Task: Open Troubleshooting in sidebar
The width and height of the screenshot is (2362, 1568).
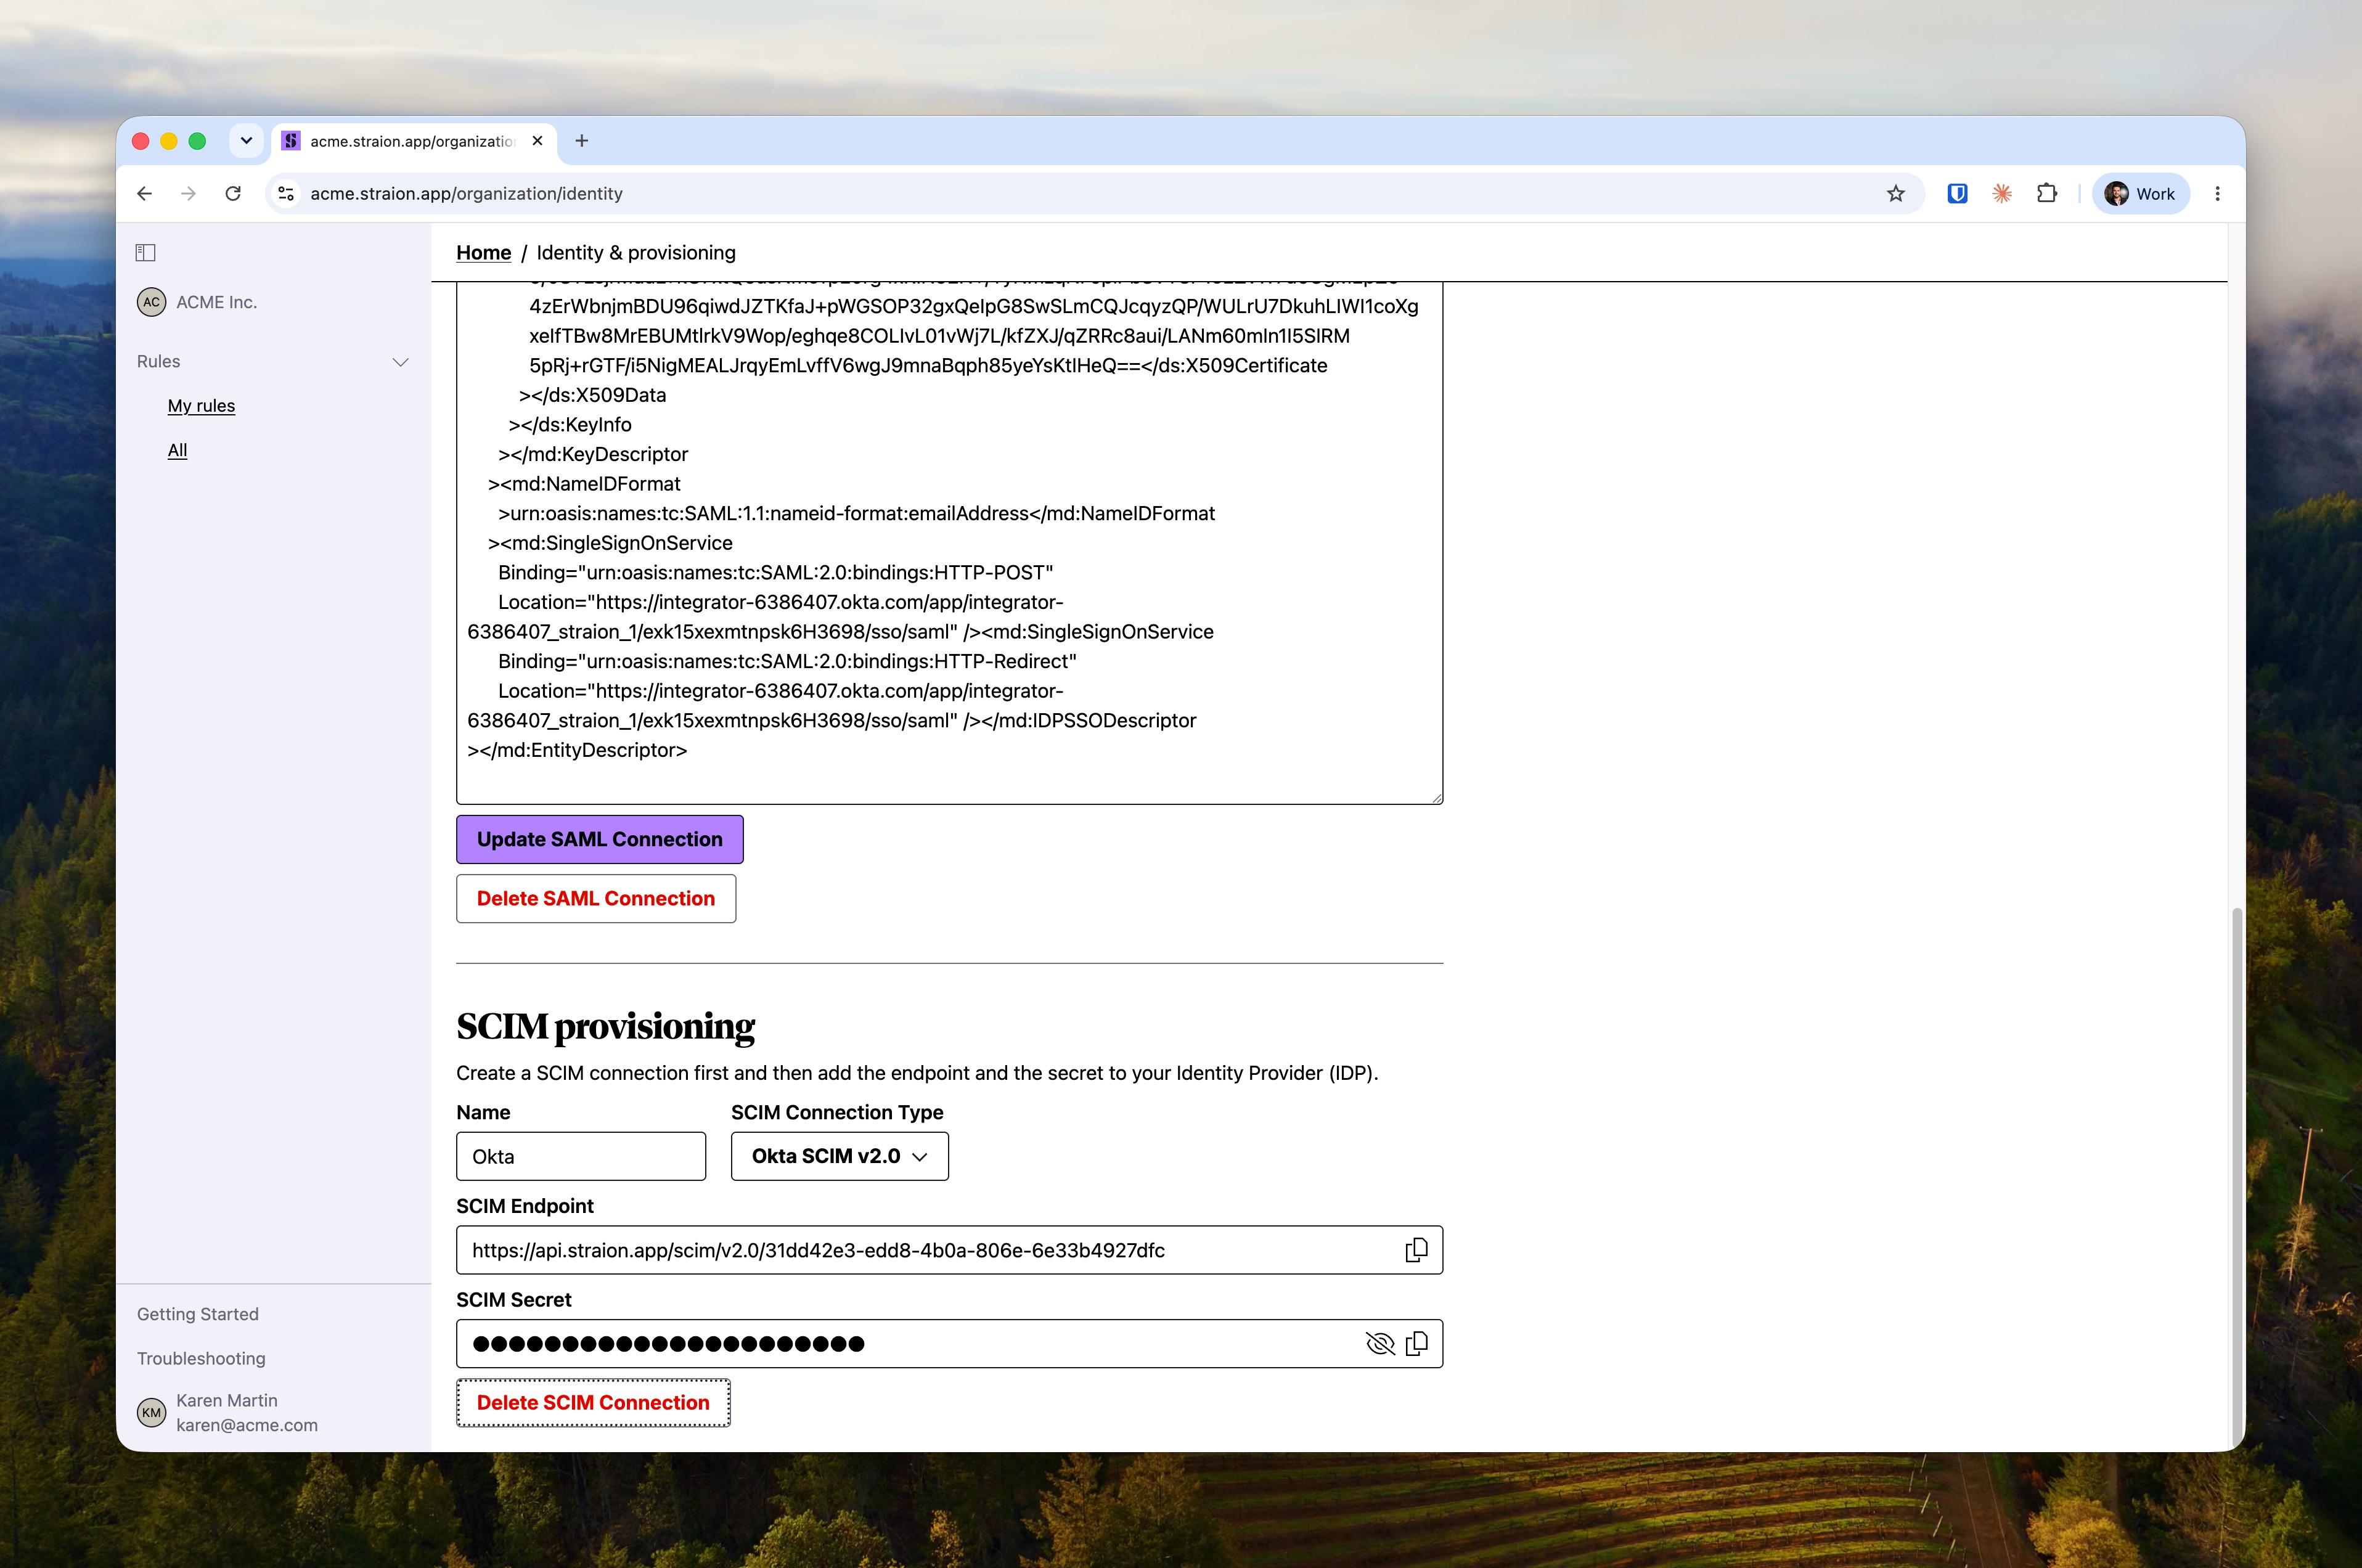Action: coord(201,1358)
